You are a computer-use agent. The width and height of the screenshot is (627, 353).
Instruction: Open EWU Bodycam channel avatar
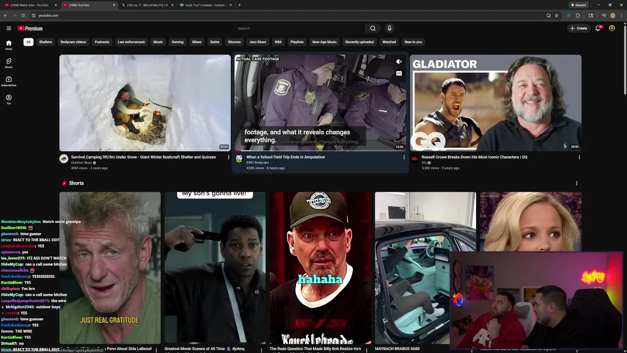(x=239, y=158)
